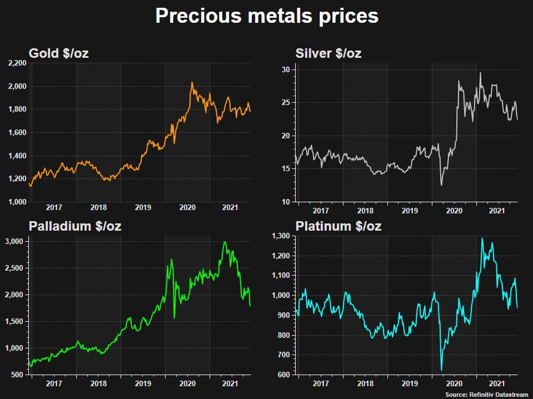The height and width of the screenshot is (399, 533).
Task: Click the platinum trough near 620
Action: [x=441, y=370]
